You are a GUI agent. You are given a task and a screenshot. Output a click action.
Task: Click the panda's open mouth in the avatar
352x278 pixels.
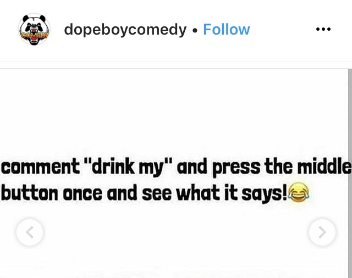point(34,37)
